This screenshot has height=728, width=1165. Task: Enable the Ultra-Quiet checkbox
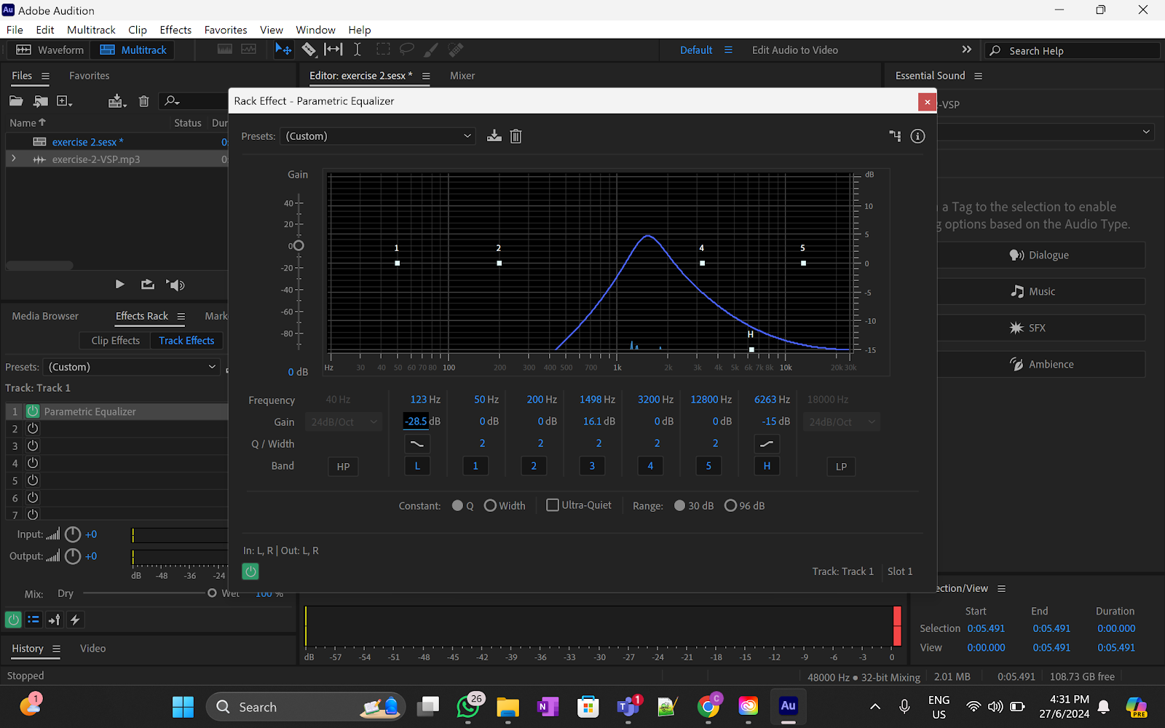pos(553,505)
